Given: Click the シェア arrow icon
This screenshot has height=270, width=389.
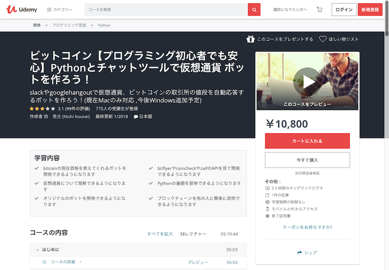Looking at the screenshot, I should (x=300, y=252).
